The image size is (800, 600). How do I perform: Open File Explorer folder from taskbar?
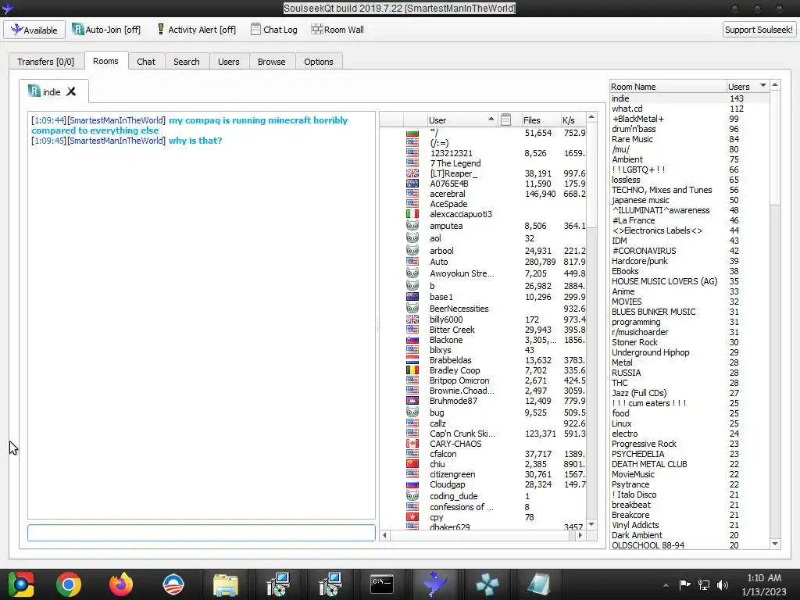coord(226,584)
